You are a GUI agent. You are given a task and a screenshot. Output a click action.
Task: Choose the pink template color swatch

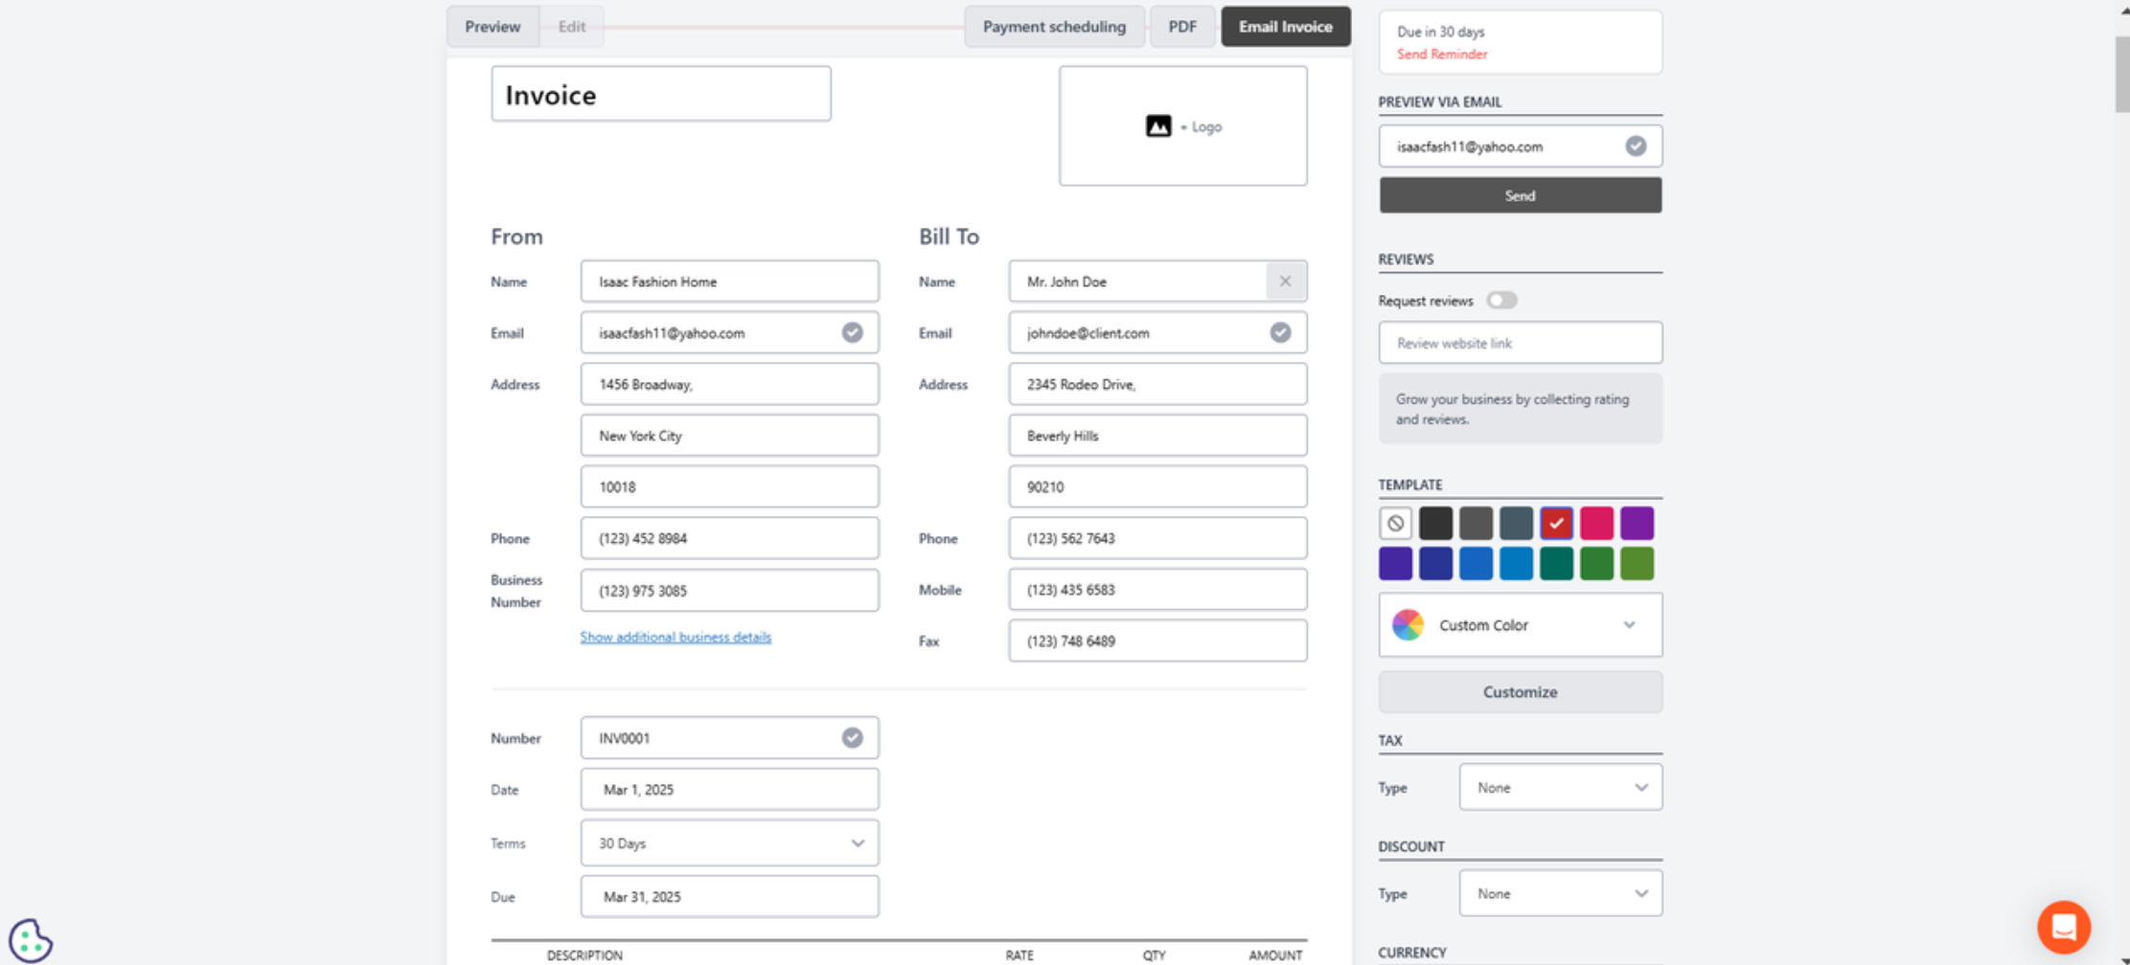pyautogui.click(x=1596, y=524)
